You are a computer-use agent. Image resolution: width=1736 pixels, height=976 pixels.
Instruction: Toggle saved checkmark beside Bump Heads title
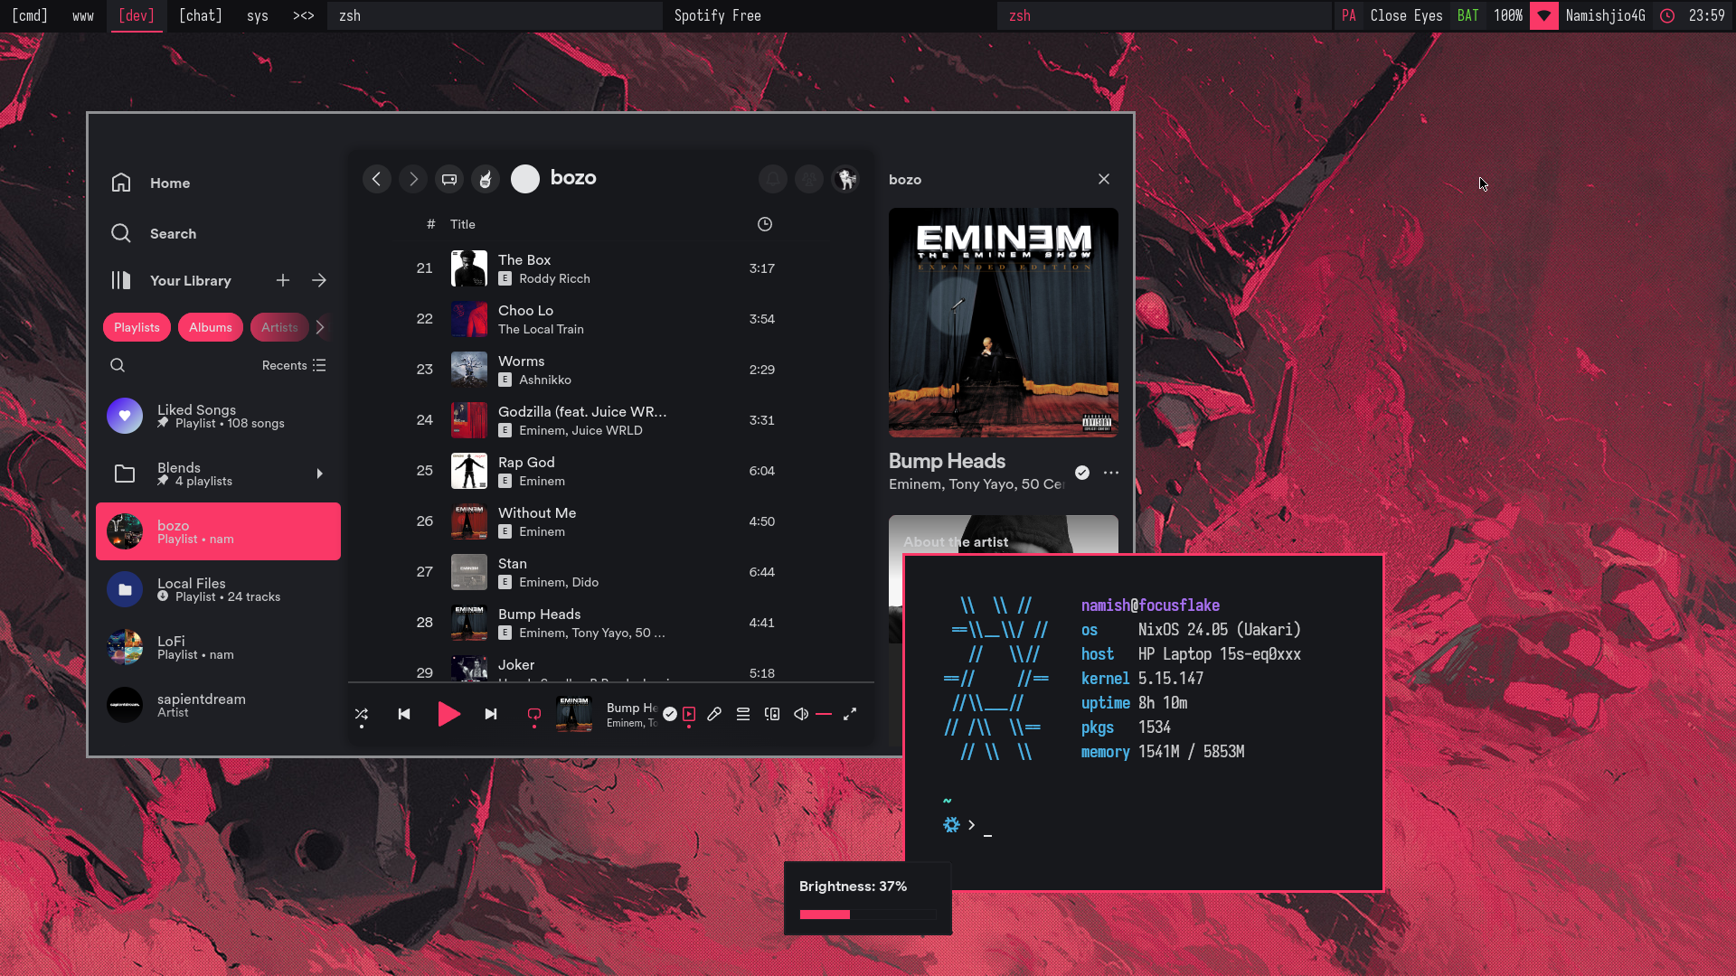tap(1082, 473)
